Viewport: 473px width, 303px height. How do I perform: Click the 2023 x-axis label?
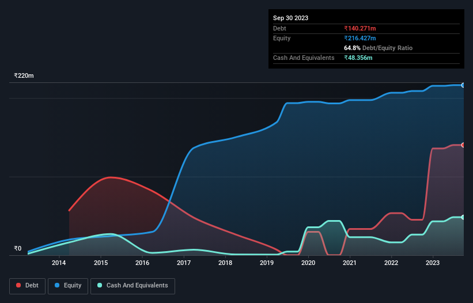[x=433, y=263]
